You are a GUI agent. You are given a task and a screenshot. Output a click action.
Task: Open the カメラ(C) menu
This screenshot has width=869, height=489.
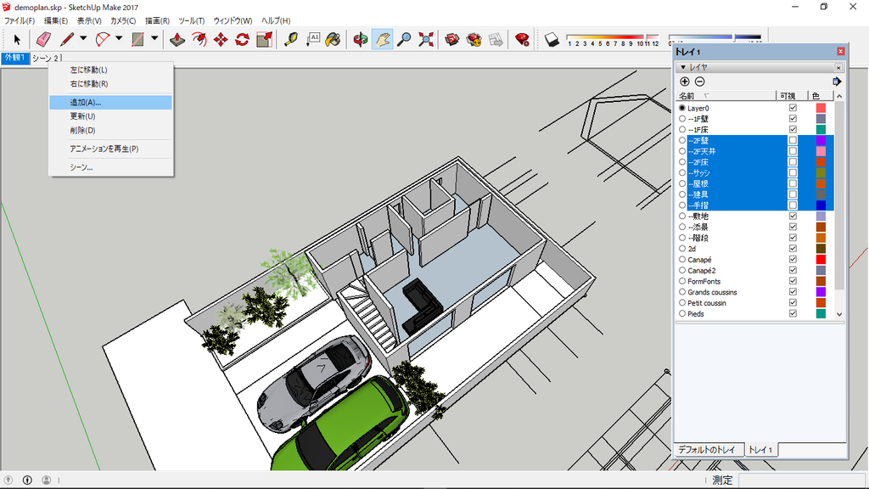[123, 20]
